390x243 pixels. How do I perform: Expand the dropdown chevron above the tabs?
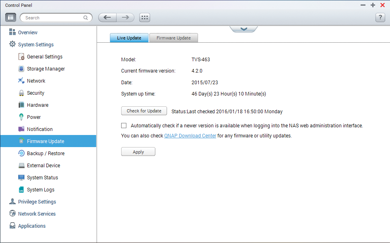coord(243,29)
